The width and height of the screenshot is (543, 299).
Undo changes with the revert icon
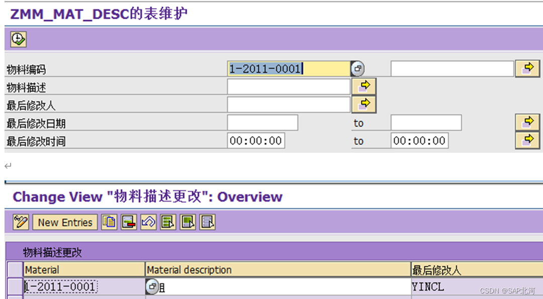(148, 222)
